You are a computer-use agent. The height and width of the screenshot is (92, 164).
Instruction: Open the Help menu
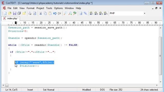[x=78, y=8]
